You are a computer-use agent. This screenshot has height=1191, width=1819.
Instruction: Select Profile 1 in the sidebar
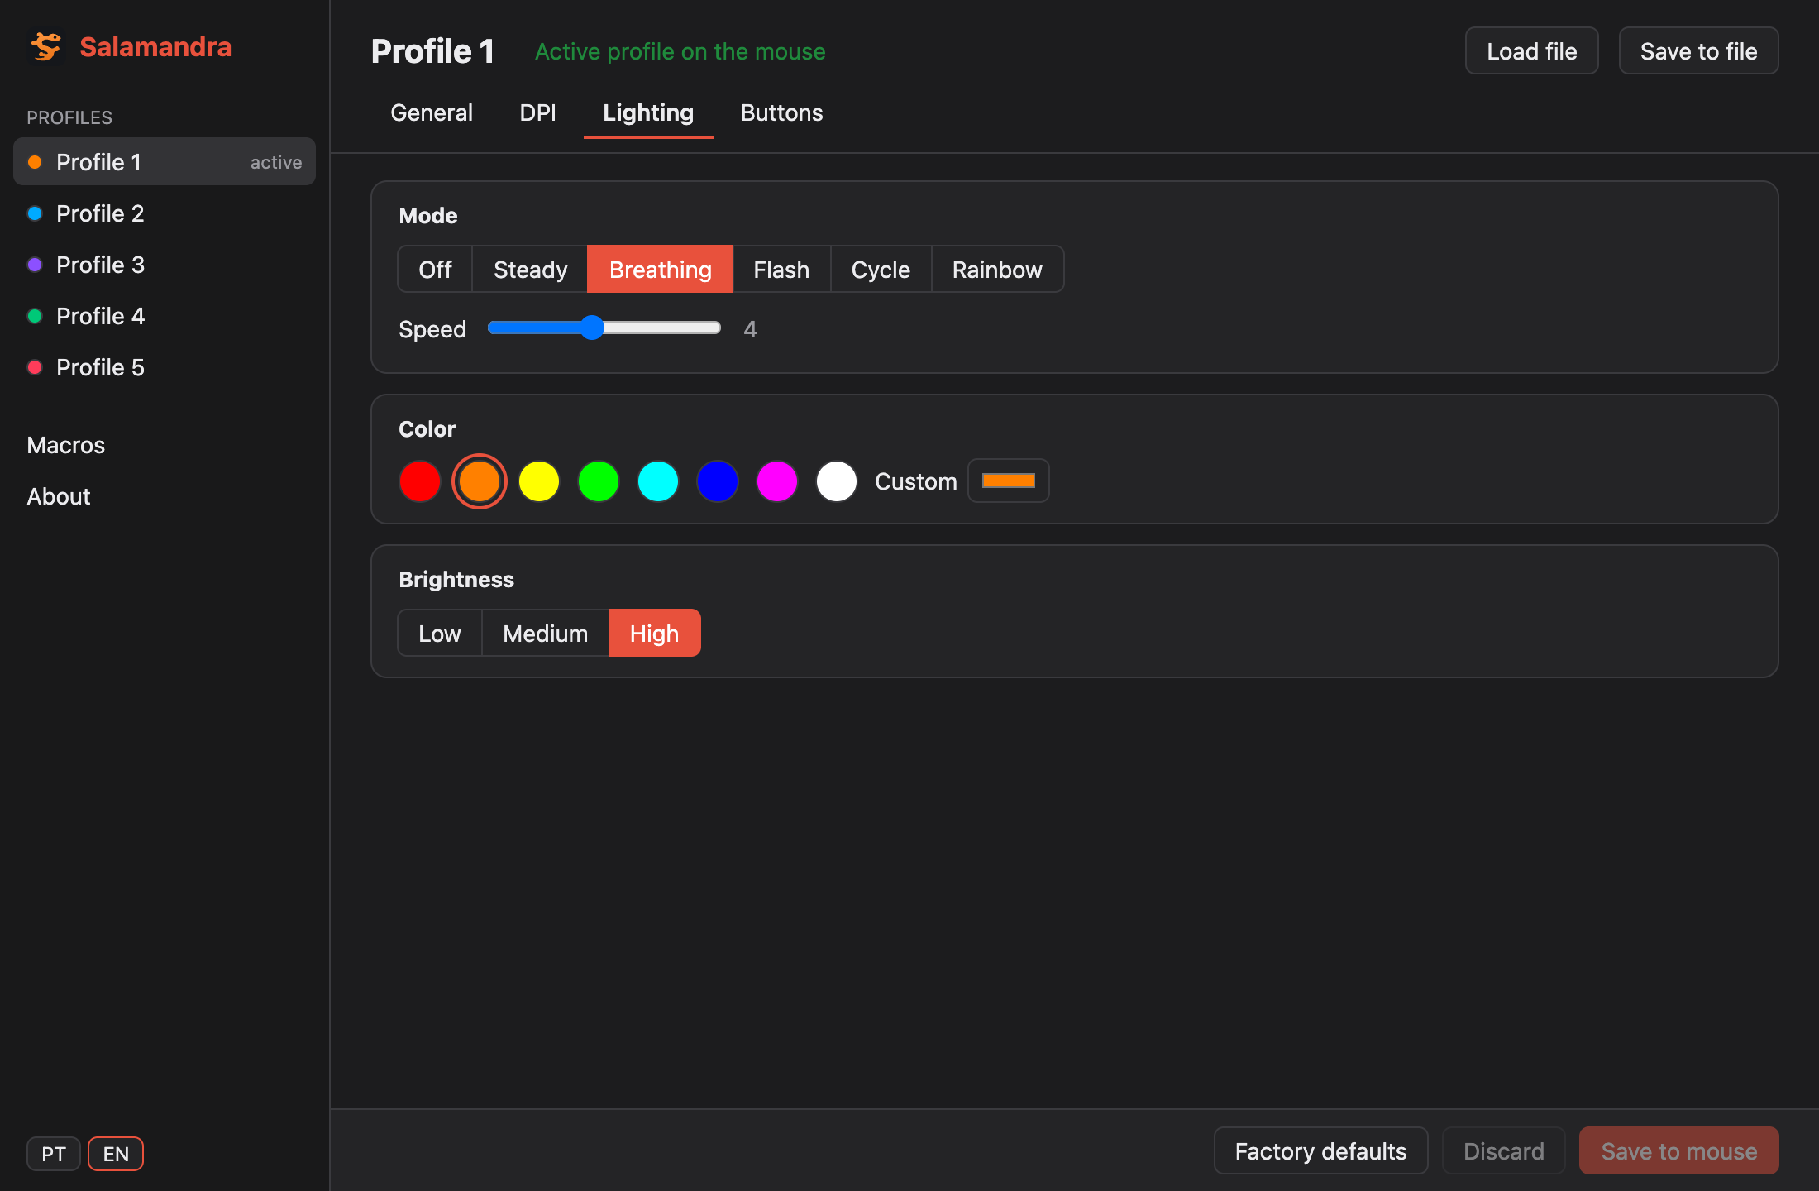(165, 162)
